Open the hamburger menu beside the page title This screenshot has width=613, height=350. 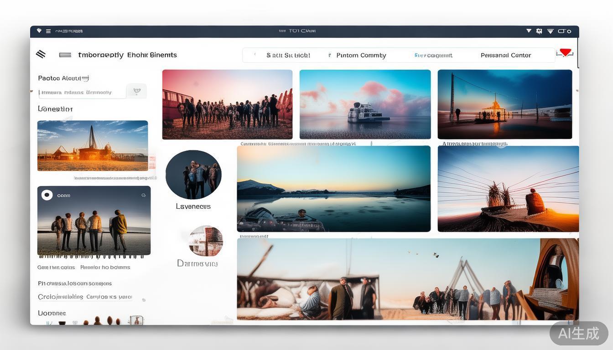pos(65,55)
